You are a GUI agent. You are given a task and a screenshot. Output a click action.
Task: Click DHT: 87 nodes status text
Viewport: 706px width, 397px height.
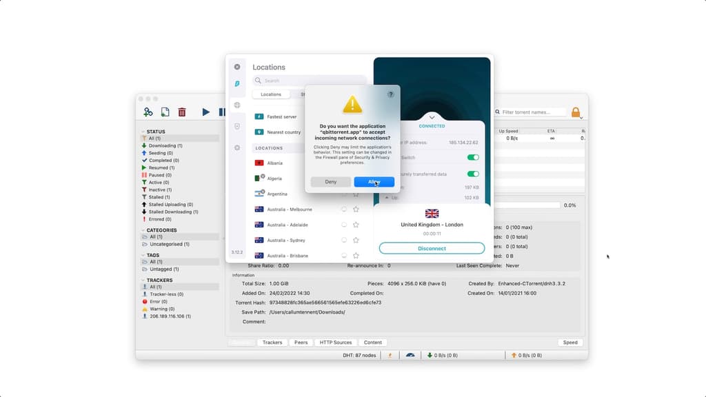coord(359,355)
